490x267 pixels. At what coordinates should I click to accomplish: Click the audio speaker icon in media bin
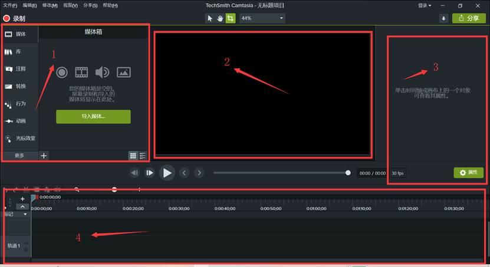pos(102,72)
